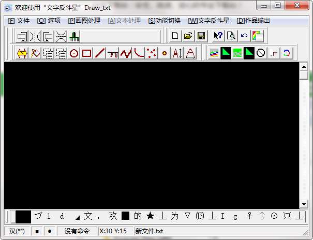This screenshot has width=313, height=240.
Task: Open the print preview magnifier icon
Action: point(231,36)
